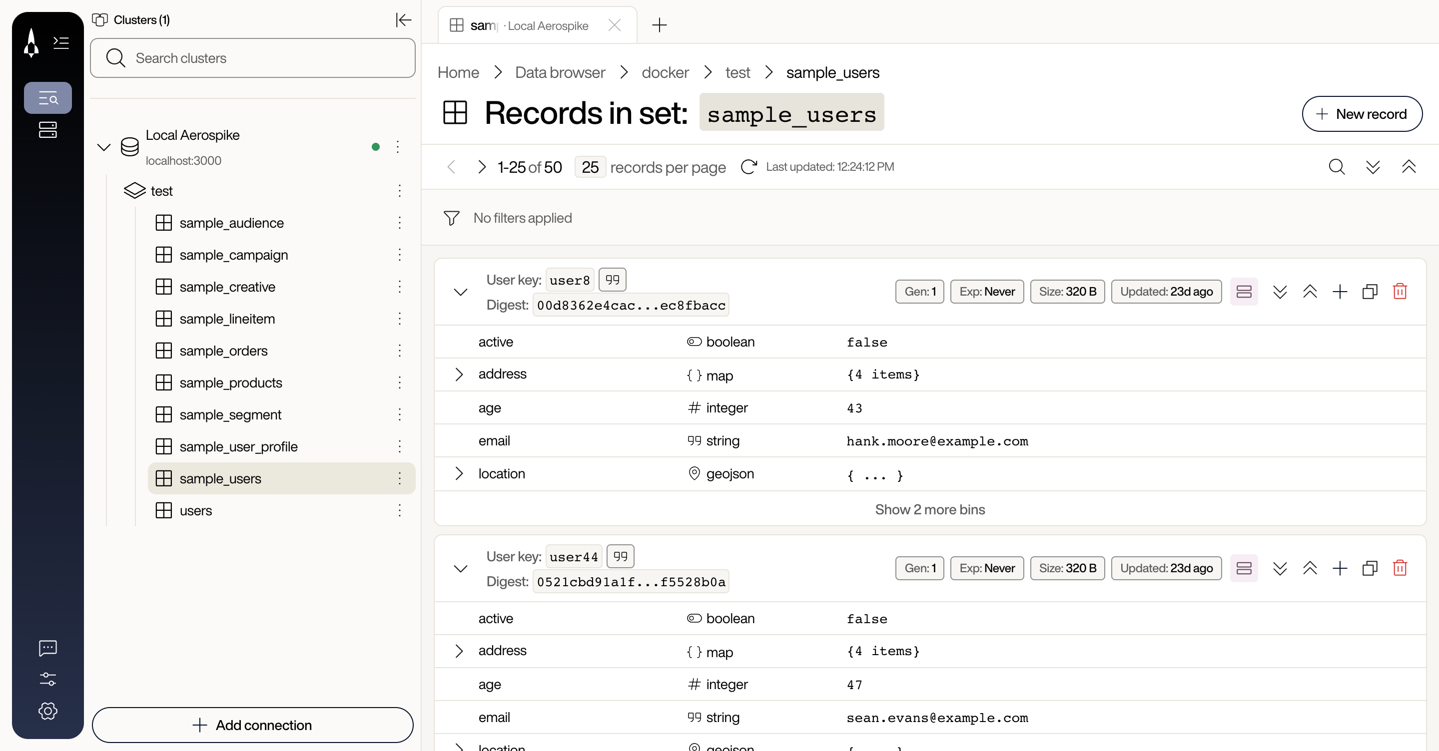1439x751 pixels.
Task: Collapse all bins in user44 record
Action: [1310, 568]
